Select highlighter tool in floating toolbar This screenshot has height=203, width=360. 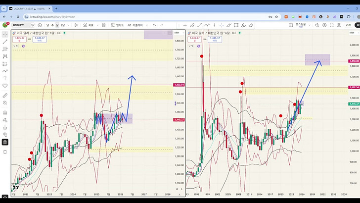tap(244, 25)
